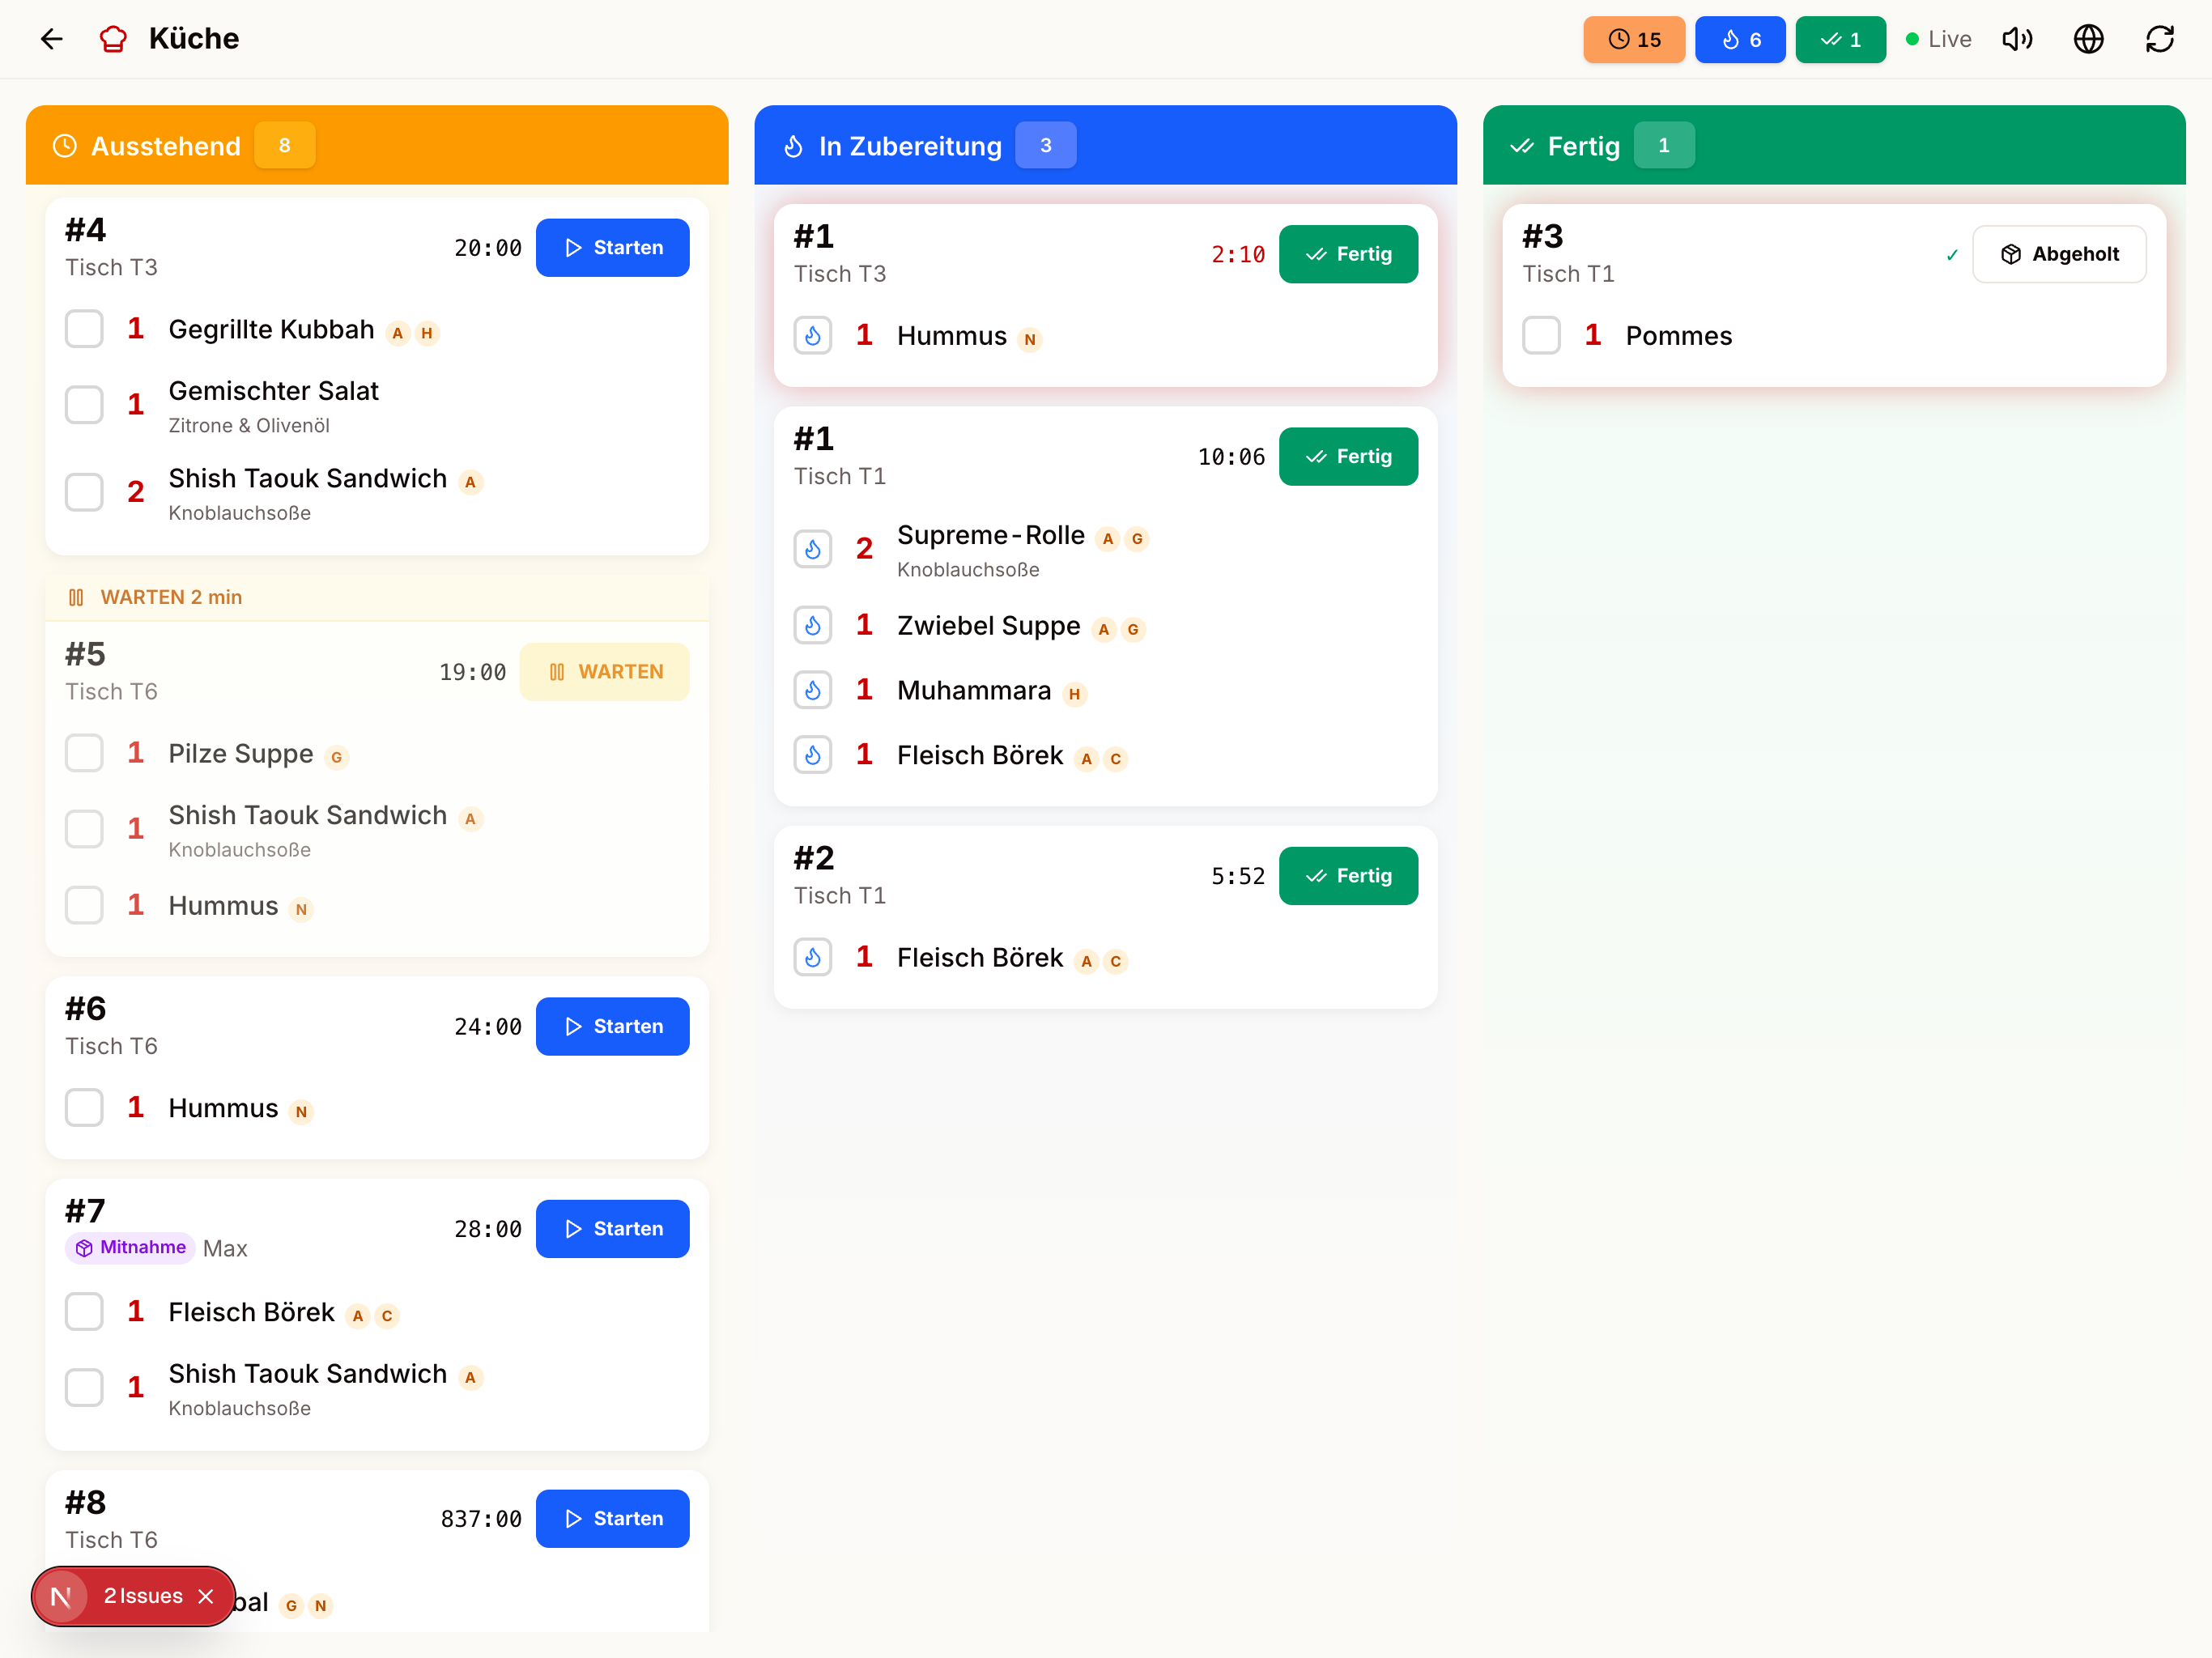Click the red chef hat logo

point(113,39)
